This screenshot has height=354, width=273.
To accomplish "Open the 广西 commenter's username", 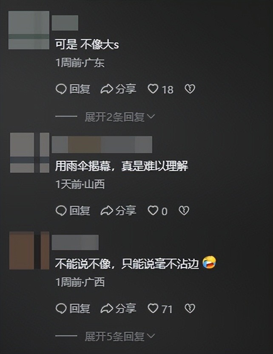I will pyautogui.click(x=75, y=242).
